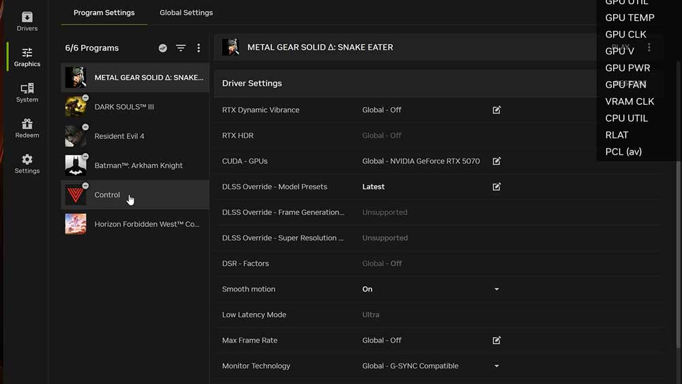Open the three-dot menu beside 6/6 Programs
Image resolution: width=682 pixels, height=384 pixels.
point(198,48)
